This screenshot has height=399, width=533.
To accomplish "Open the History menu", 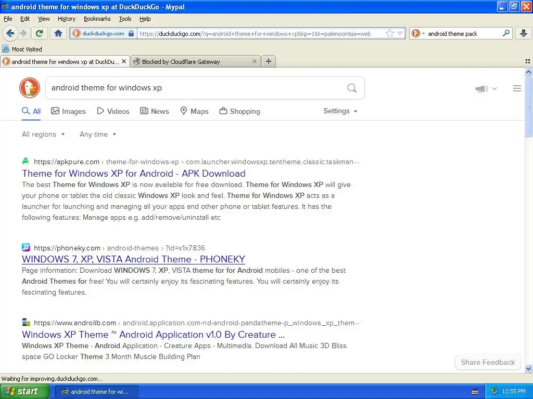I will pos(66,19).
